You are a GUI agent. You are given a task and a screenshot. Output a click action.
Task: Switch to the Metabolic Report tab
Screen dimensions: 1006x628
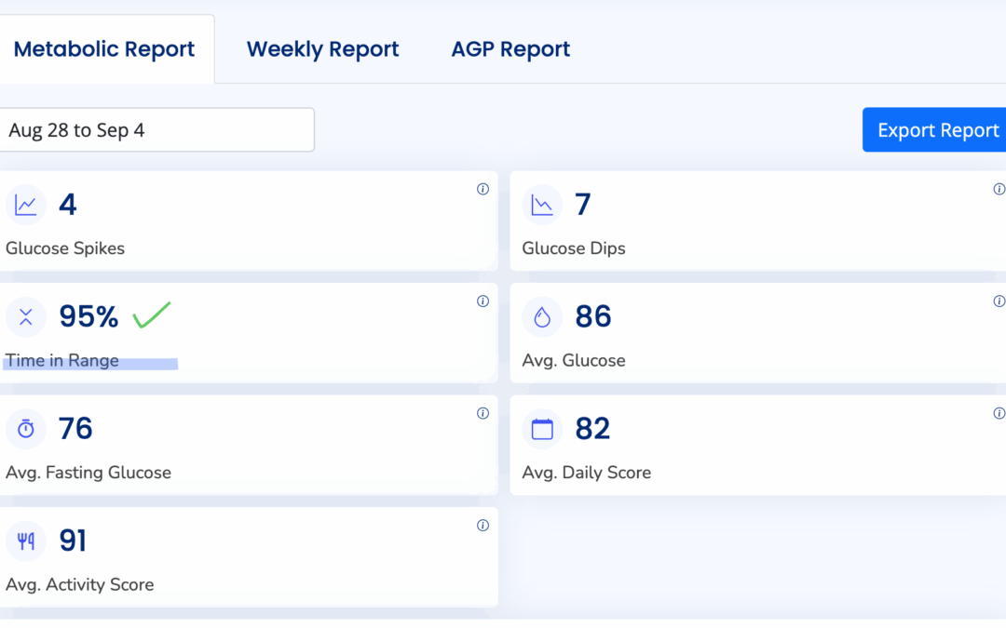tap(104, 49)
